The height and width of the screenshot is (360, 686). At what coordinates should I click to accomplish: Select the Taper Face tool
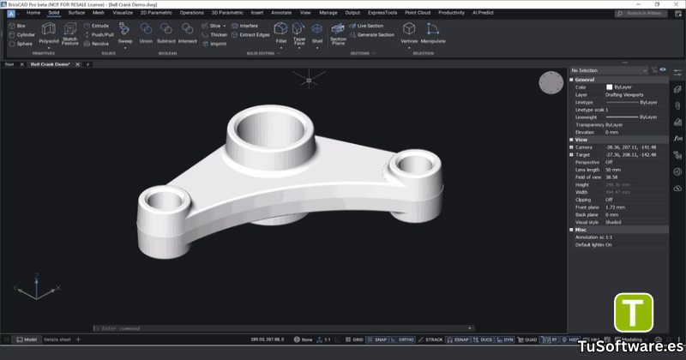pos(299,33)
